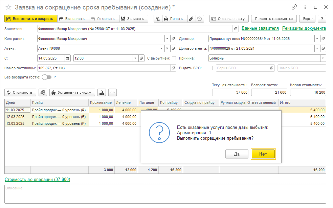Click the Нет button in the dialog
Image resolution: width=333 pixels, height=208 pixels.
point(263,154)
